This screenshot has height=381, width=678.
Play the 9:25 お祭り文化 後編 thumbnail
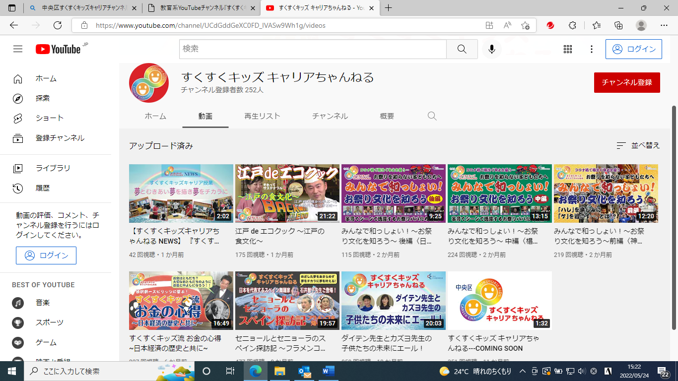[x=394, y=193]
